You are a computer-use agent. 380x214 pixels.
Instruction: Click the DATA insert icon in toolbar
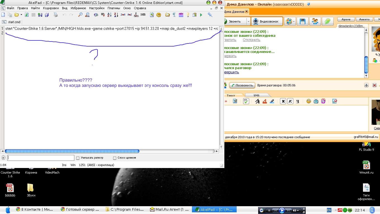pos(143,15)
